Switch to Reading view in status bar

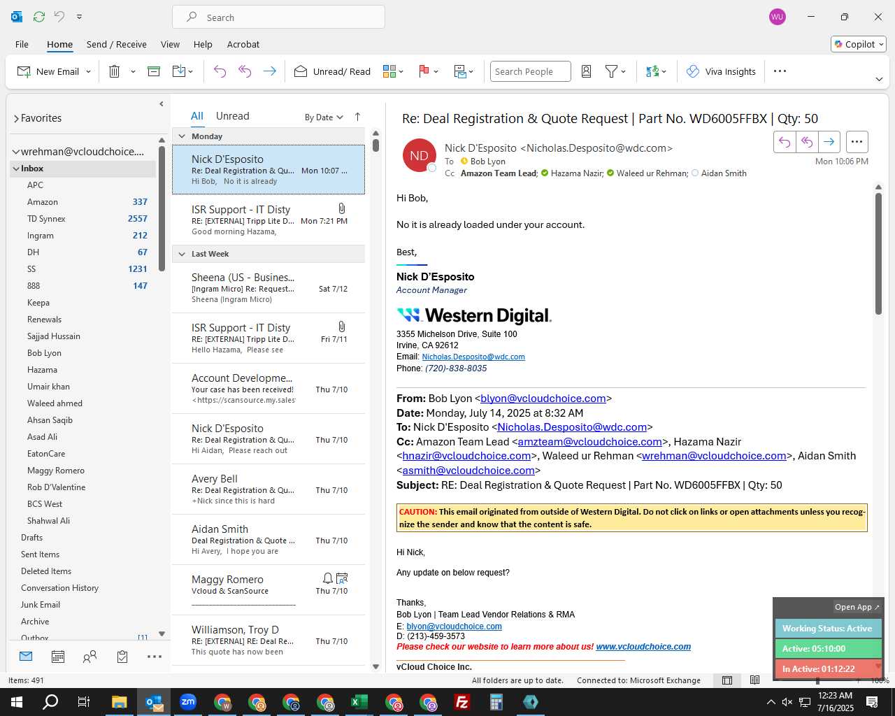click(x=754, y=680)
